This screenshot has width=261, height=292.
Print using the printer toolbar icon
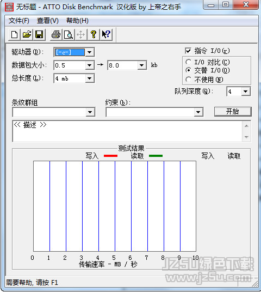[56, 35]
